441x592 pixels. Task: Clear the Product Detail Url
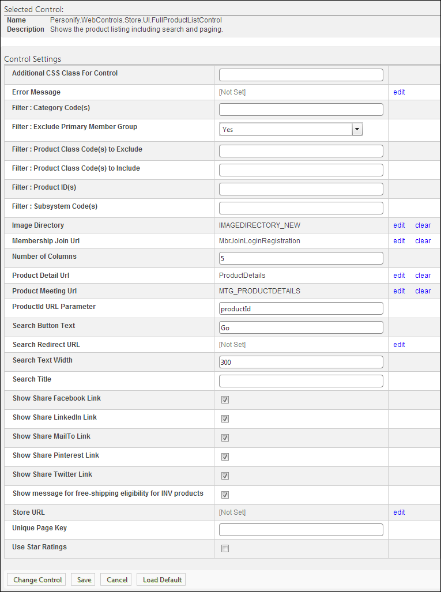pos(423,275)
